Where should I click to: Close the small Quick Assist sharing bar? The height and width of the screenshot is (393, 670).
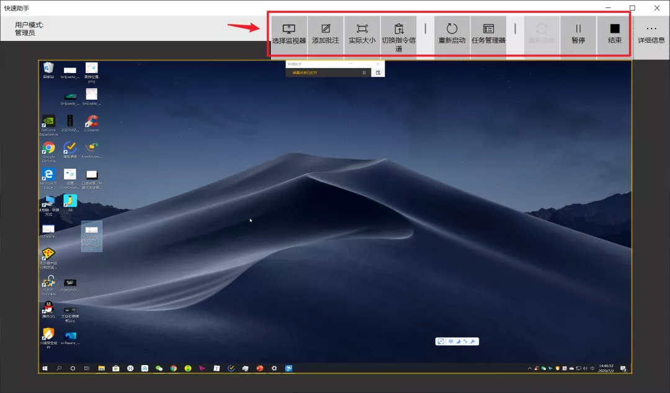pyautogui.click(x=378, y=64)
